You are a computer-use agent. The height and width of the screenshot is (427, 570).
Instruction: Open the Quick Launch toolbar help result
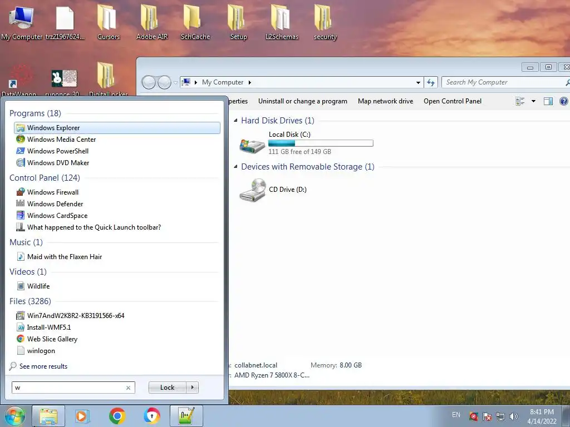[117, 227]
